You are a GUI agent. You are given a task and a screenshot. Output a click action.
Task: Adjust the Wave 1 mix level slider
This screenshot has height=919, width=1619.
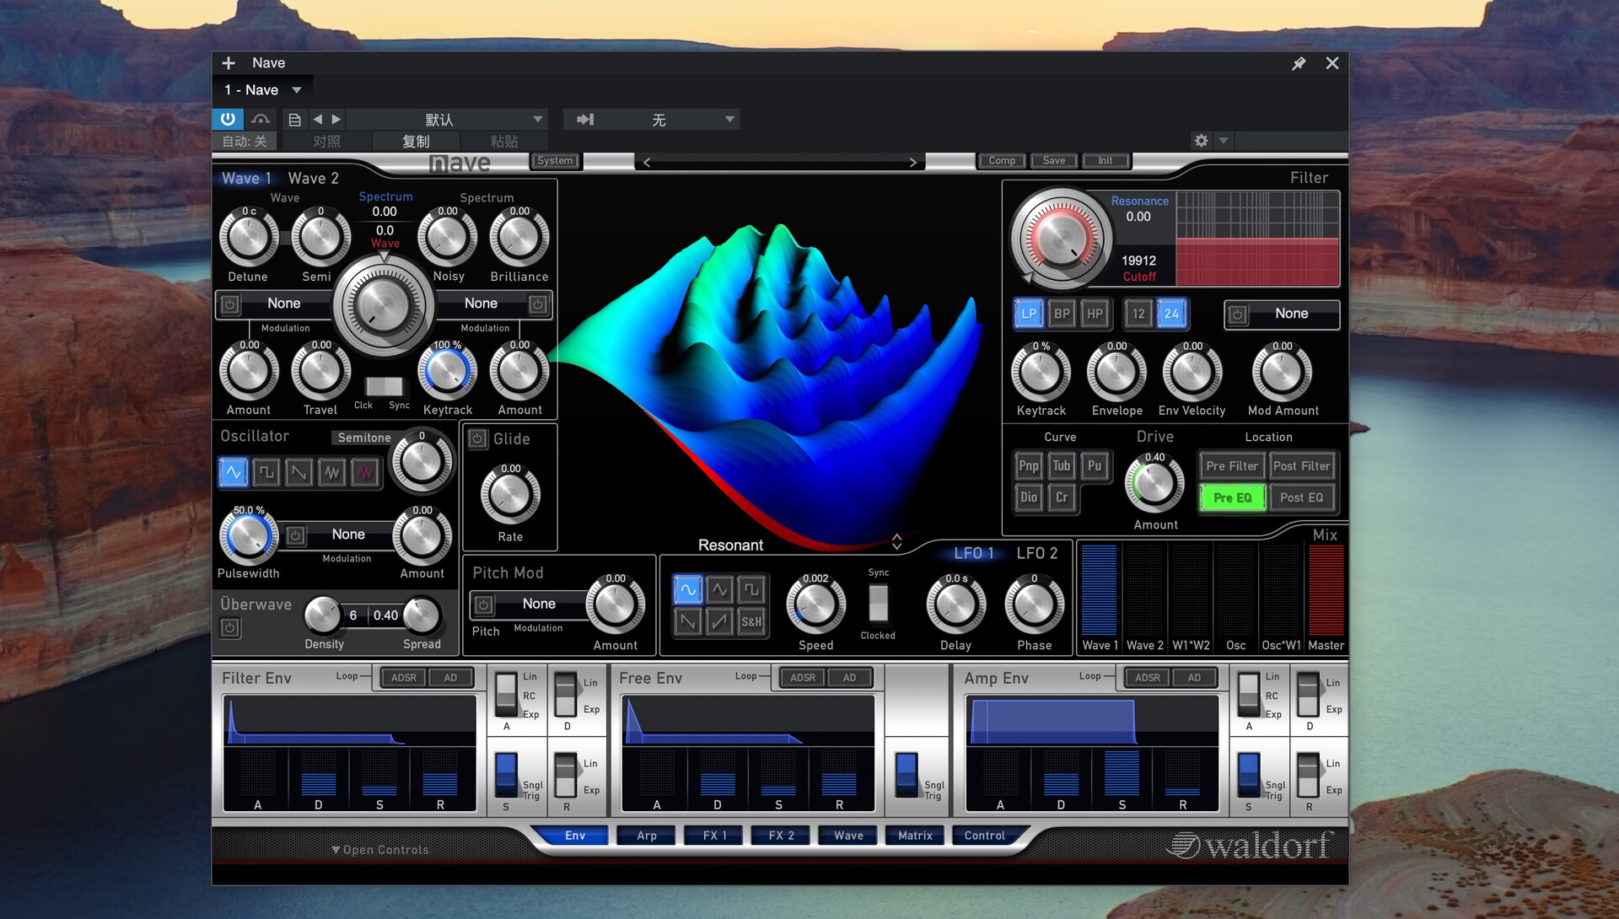point(1099,588)
